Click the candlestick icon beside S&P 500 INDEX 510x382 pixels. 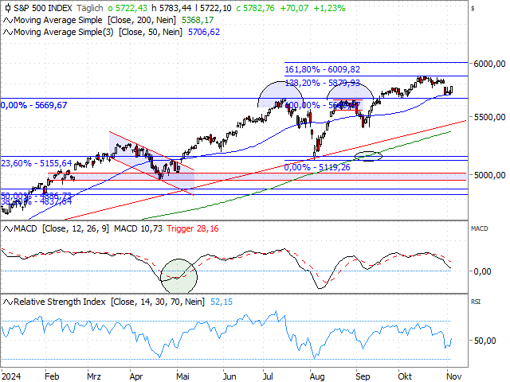click(8, 8)
